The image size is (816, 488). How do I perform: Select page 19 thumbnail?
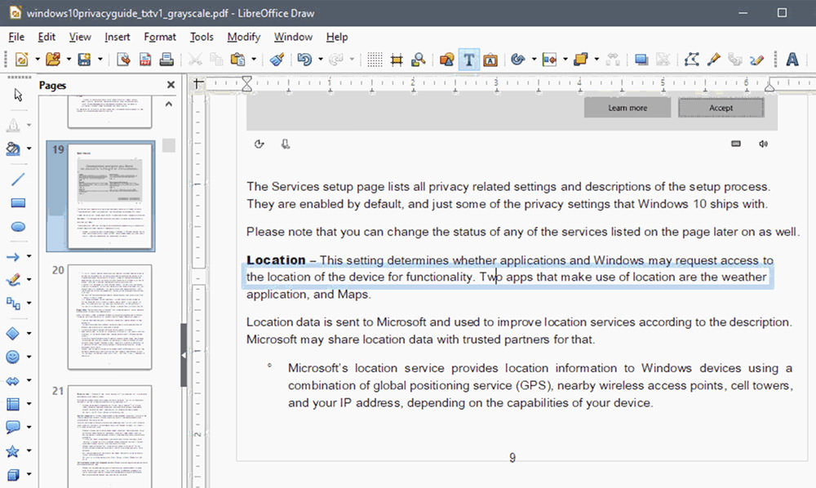pos(110,196)
